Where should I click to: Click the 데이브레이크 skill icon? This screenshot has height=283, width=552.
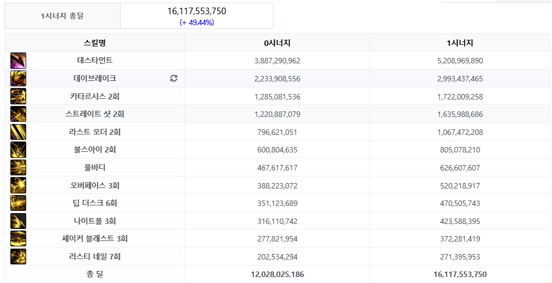[18, 78]
